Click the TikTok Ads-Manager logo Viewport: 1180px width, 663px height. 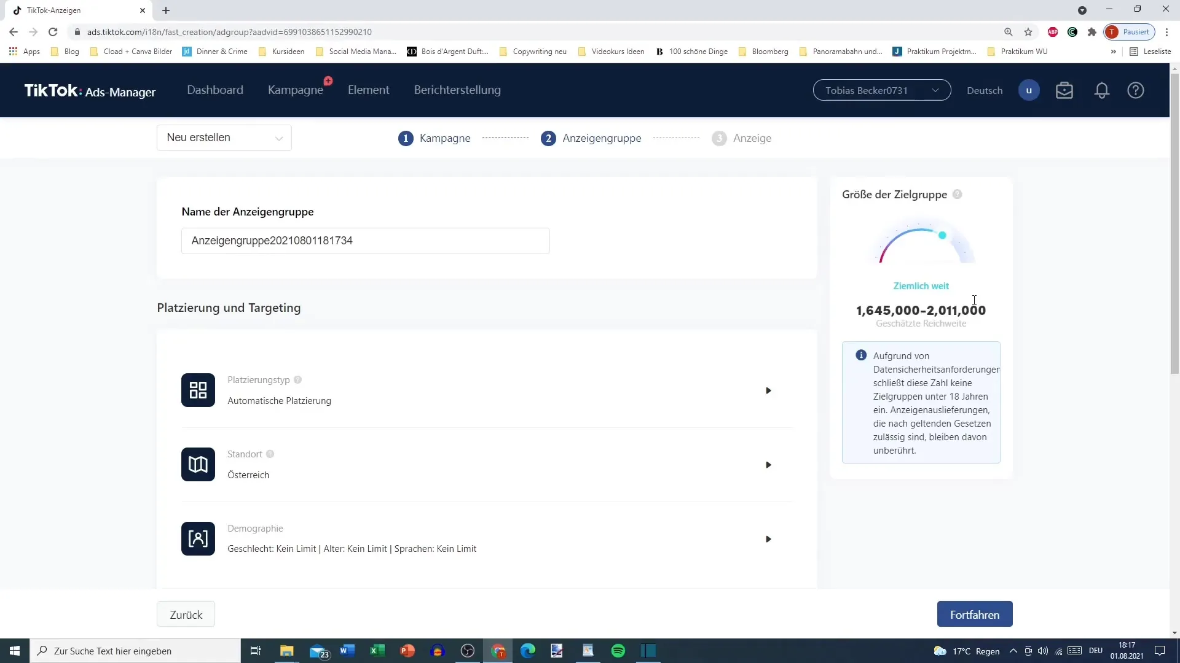pyautogui.click(x=90, y=91)
